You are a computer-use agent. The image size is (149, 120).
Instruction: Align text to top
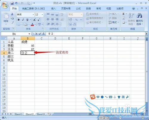[48, 15]
